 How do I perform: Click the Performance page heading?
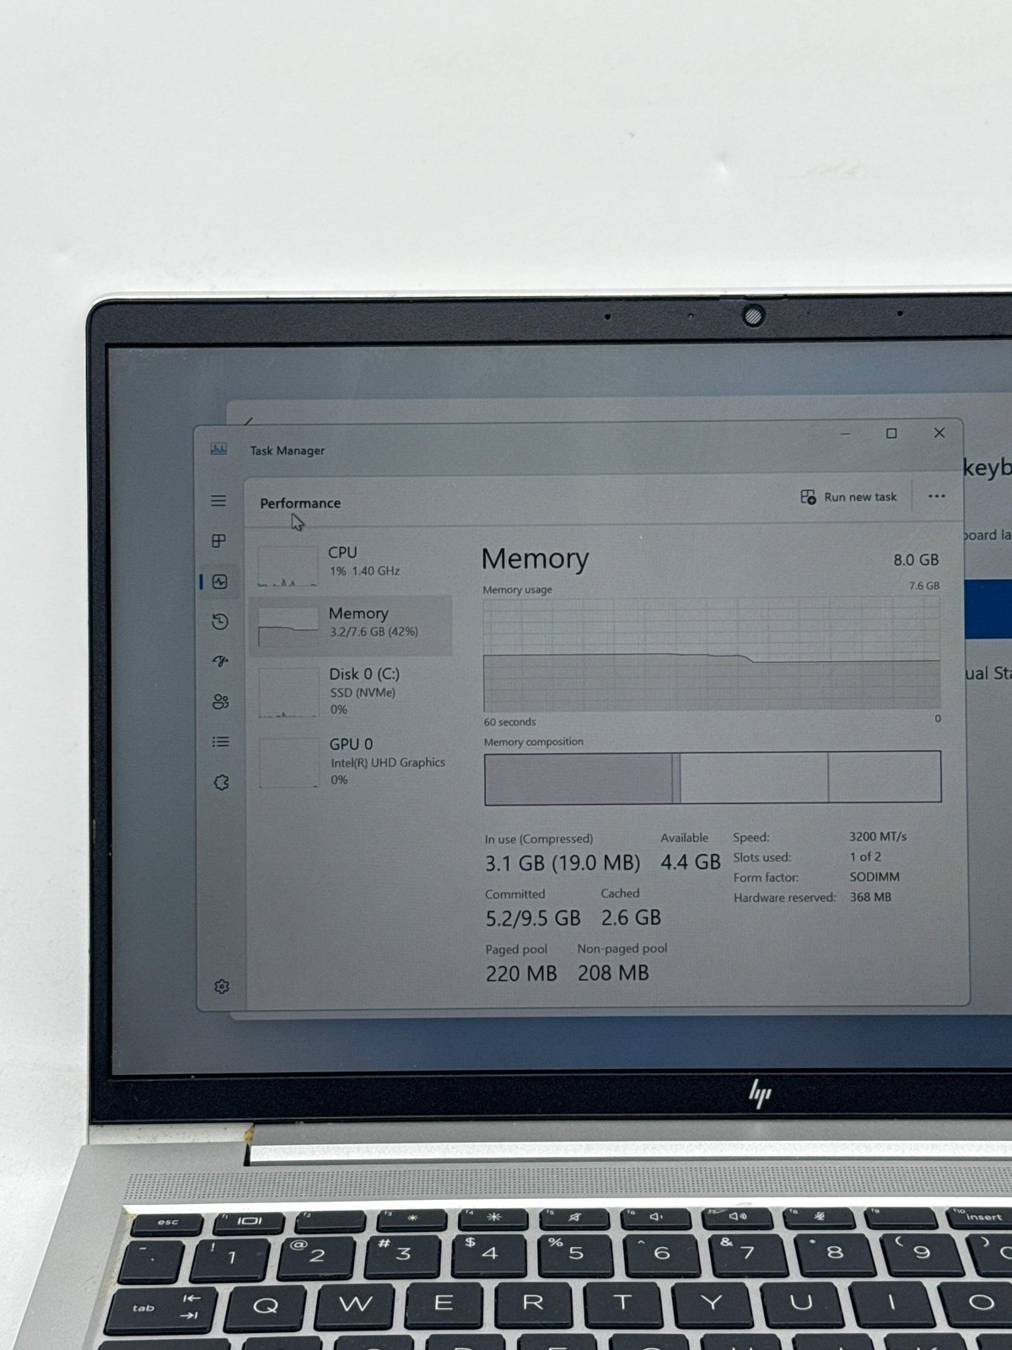(x=300, y=503)
